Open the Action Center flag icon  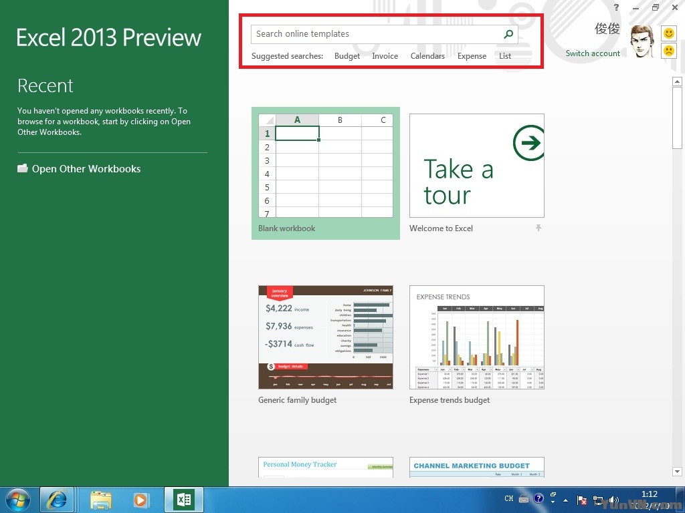point(582,500)
